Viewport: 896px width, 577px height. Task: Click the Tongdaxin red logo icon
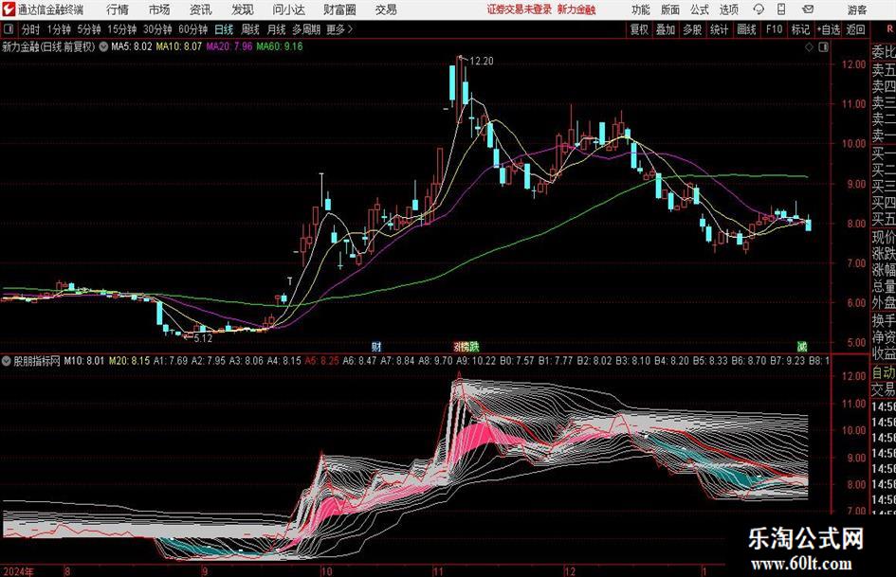click(9, 9)
